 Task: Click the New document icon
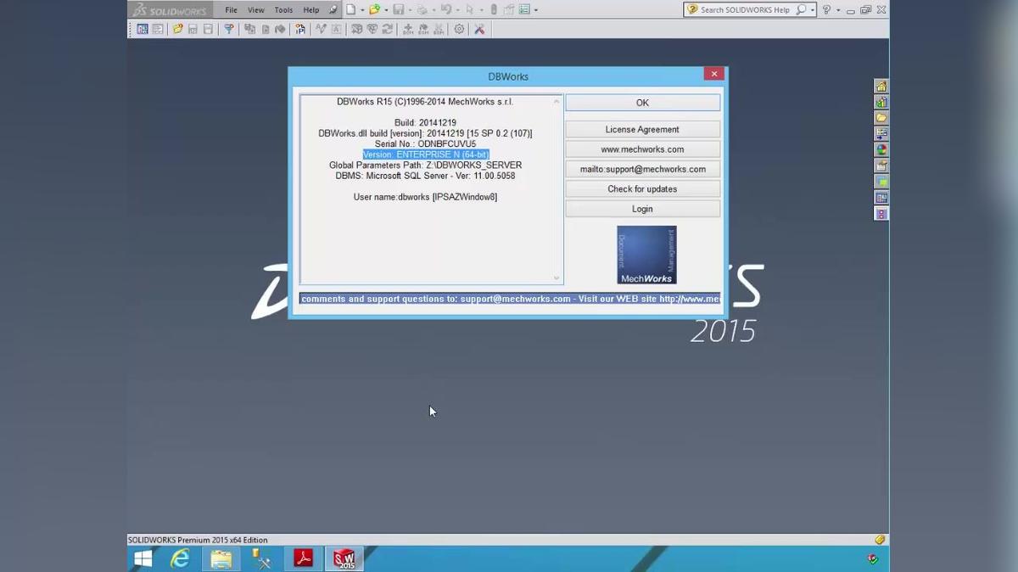[350, 10]
